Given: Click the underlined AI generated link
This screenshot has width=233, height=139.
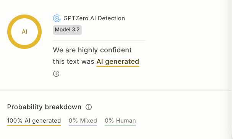Looking at the screenshot, I should [x=118, y=61].
